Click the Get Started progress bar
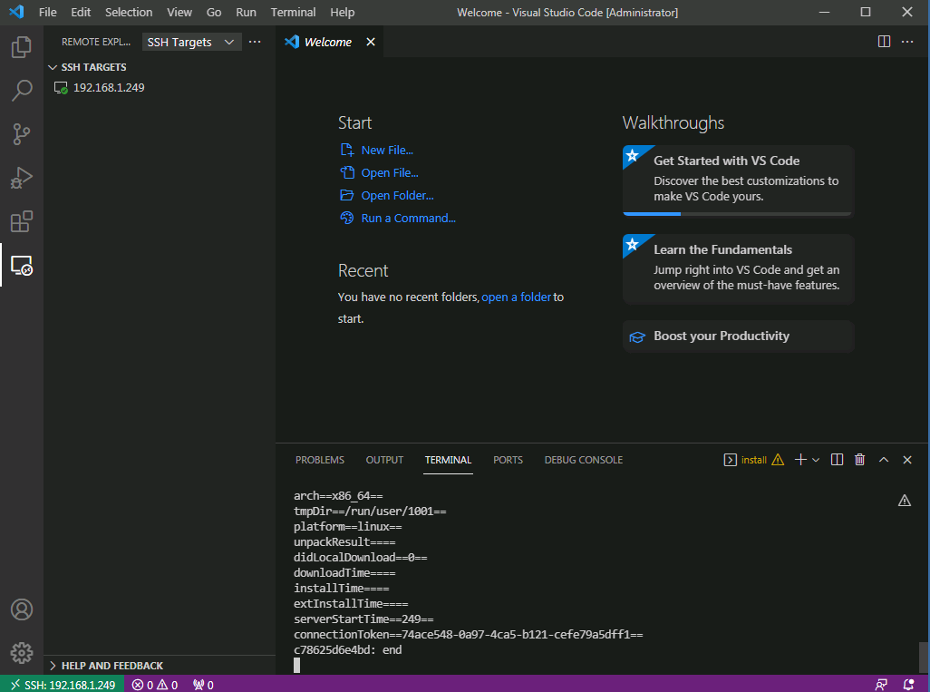This screenshot has height=692, width=930. click(x=737, y=214)
